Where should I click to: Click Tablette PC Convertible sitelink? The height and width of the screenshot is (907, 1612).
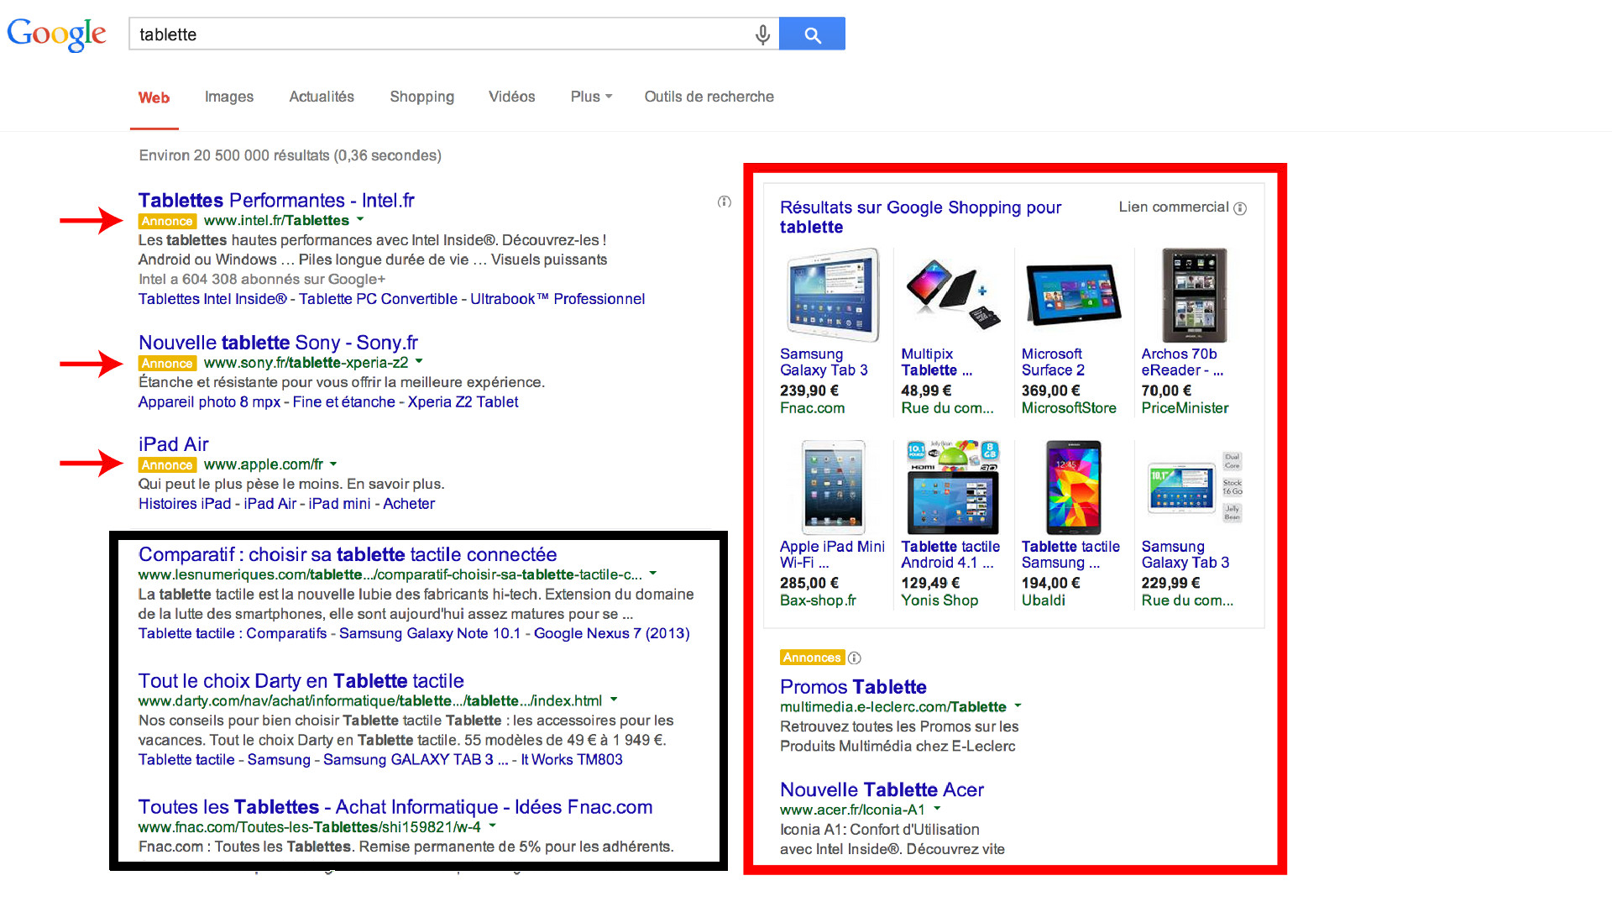point(379,299)
